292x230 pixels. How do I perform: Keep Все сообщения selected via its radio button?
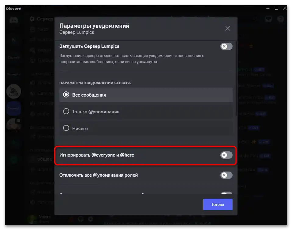point(66,95)
